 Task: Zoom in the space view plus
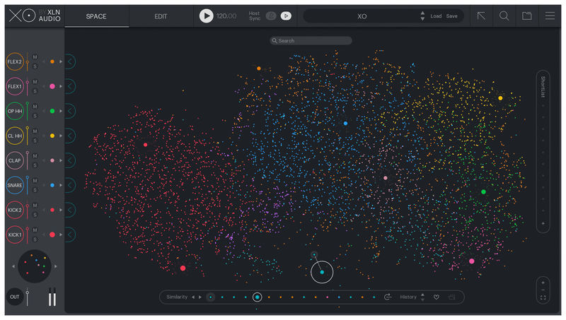543,283
